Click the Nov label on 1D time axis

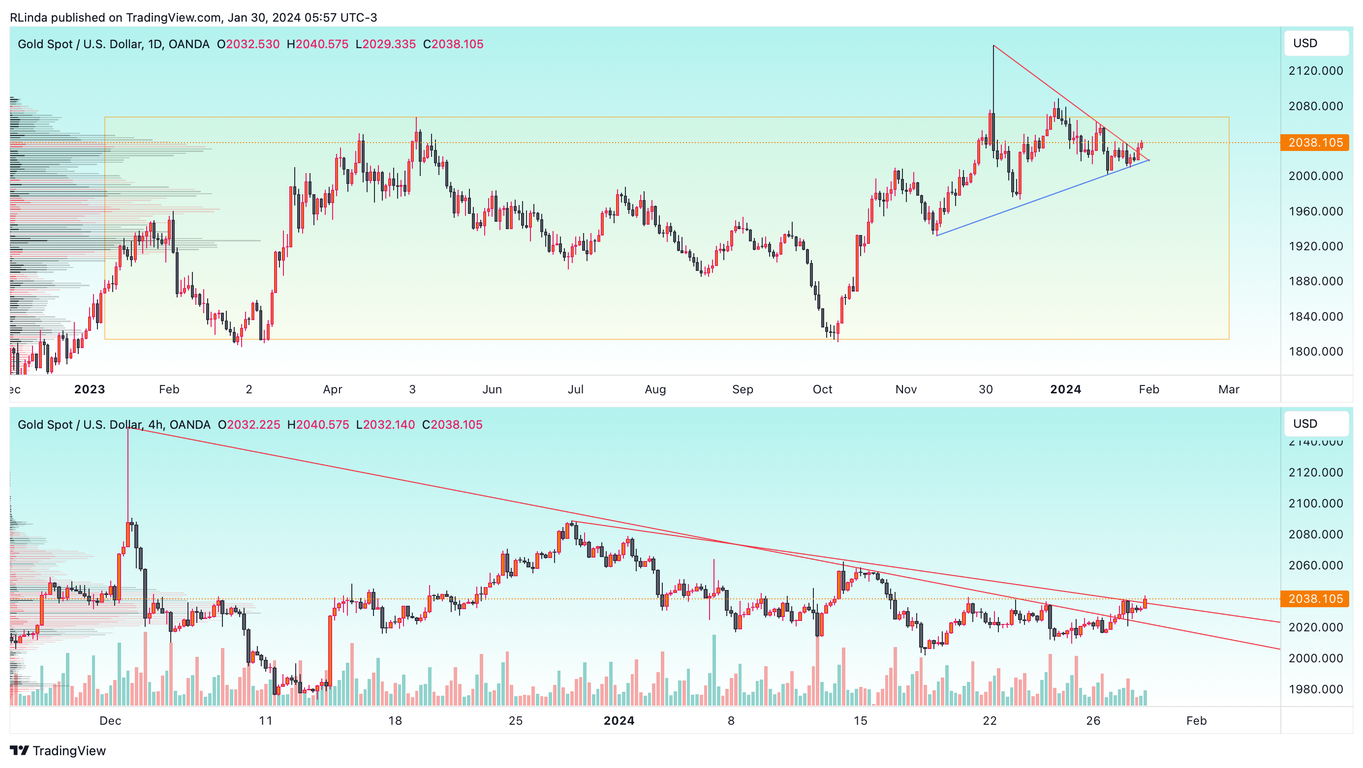pos(906,389)
